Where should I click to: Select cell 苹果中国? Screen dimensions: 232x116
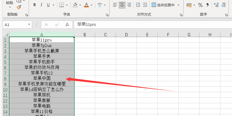(42, 78)
